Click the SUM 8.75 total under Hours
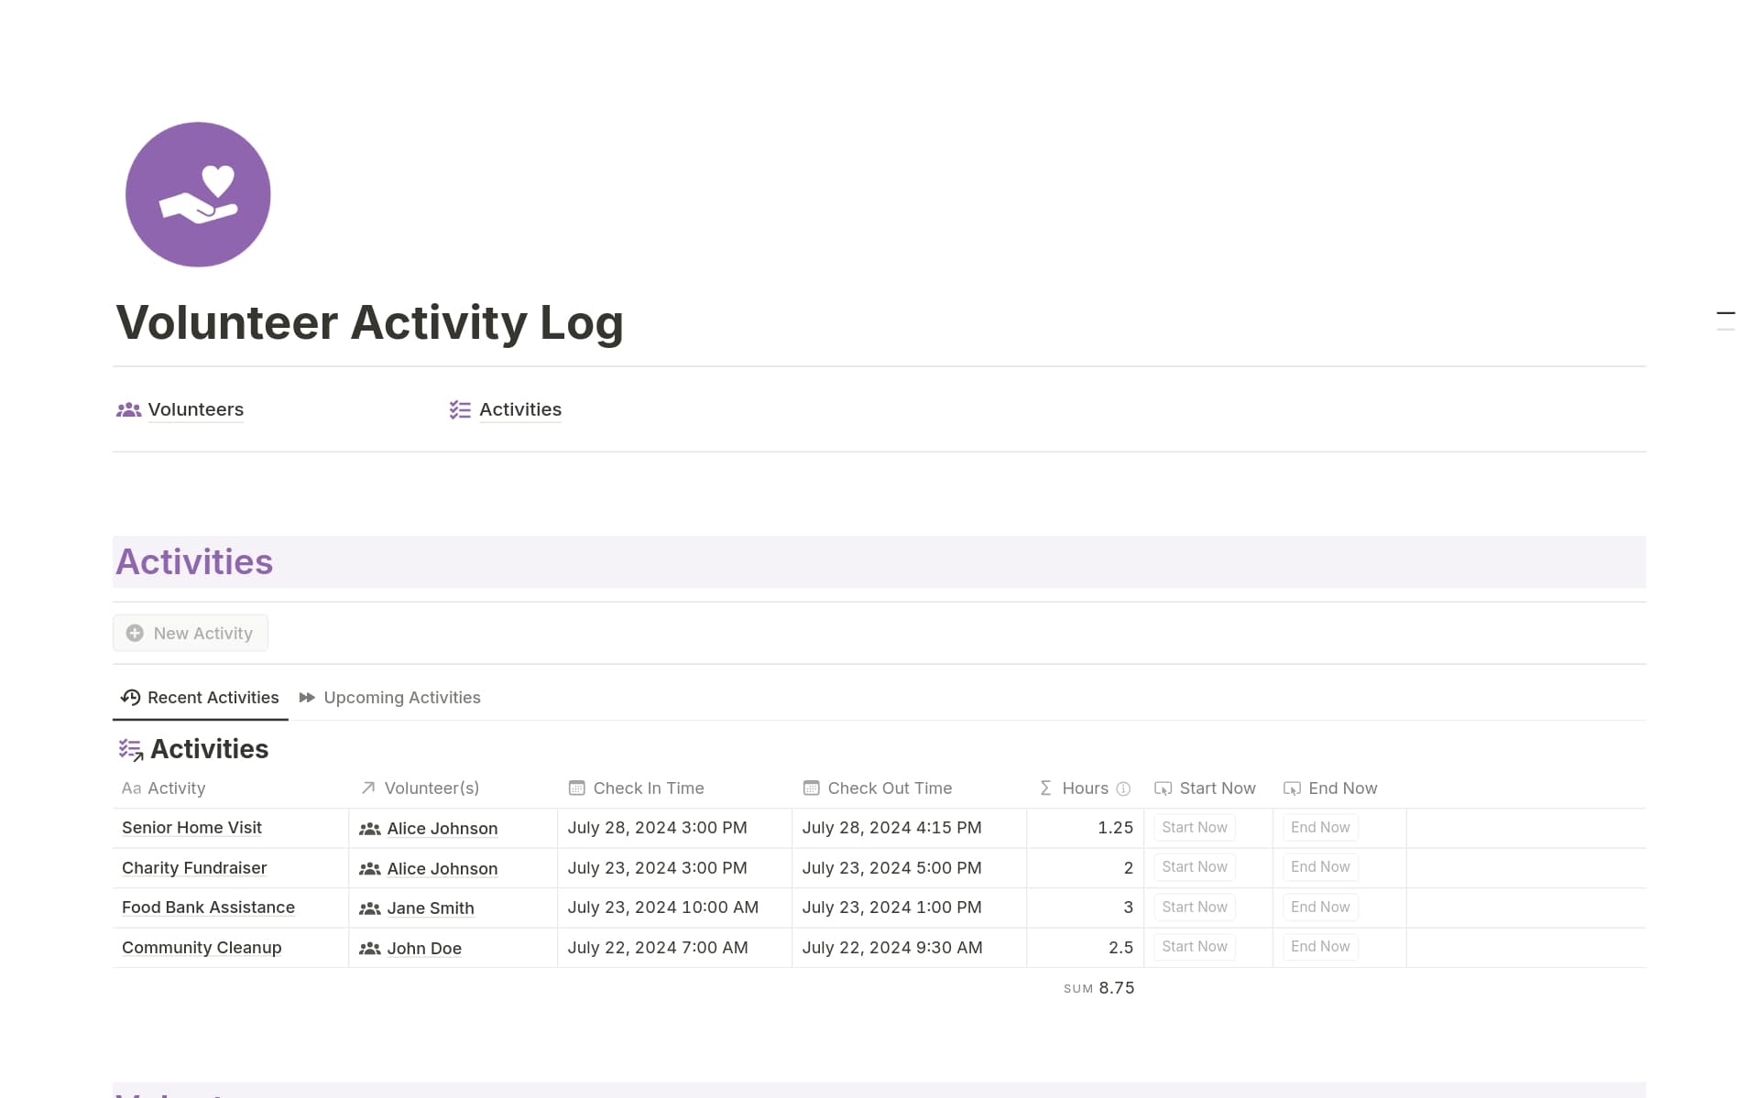This screenshot has height=1098, width=1759. tap(1098, 987)
